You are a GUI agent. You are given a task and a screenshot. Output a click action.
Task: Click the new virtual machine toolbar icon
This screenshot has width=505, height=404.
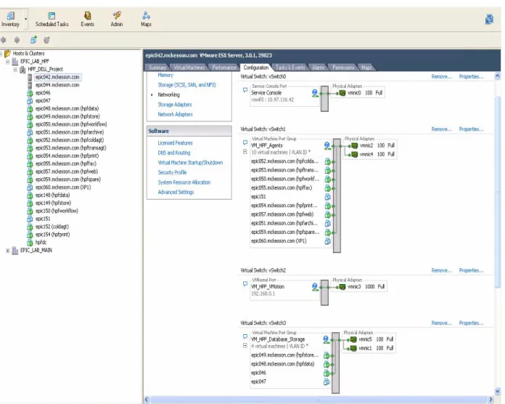pos(33,40)
